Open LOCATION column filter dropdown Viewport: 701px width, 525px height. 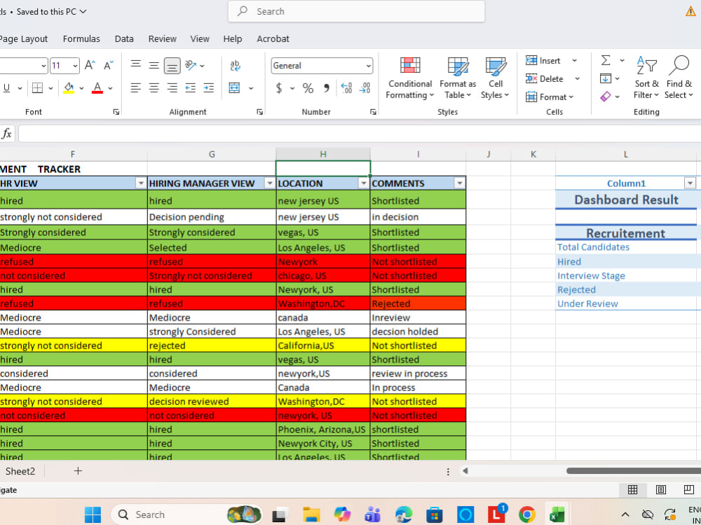363,183
